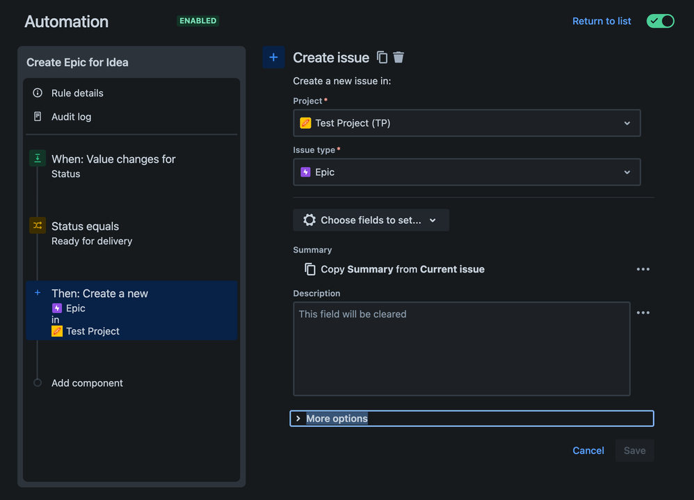Select the When: Value changes for Status step
This screenshot has width=694, height=500.
tap(131, 166)
